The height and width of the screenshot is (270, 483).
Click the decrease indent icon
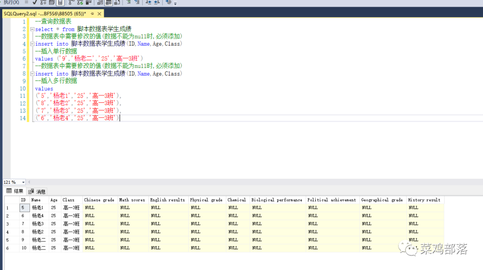(x=148, y=2)
